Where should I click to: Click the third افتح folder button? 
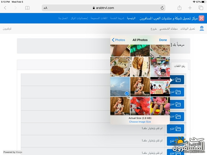click(177, 104)
